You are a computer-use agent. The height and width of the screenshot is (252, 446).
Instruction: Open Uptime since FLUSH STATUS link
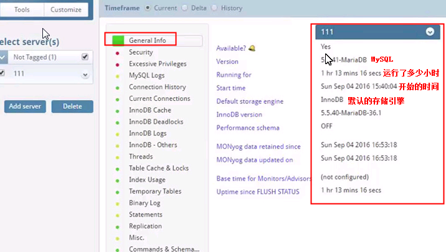click(x=258, y=192)
